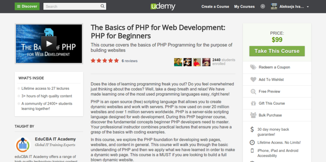Viewport: 326px width, 162px height.
Task: Select Add To Wishlist
Action: click(x=271, y=80)
